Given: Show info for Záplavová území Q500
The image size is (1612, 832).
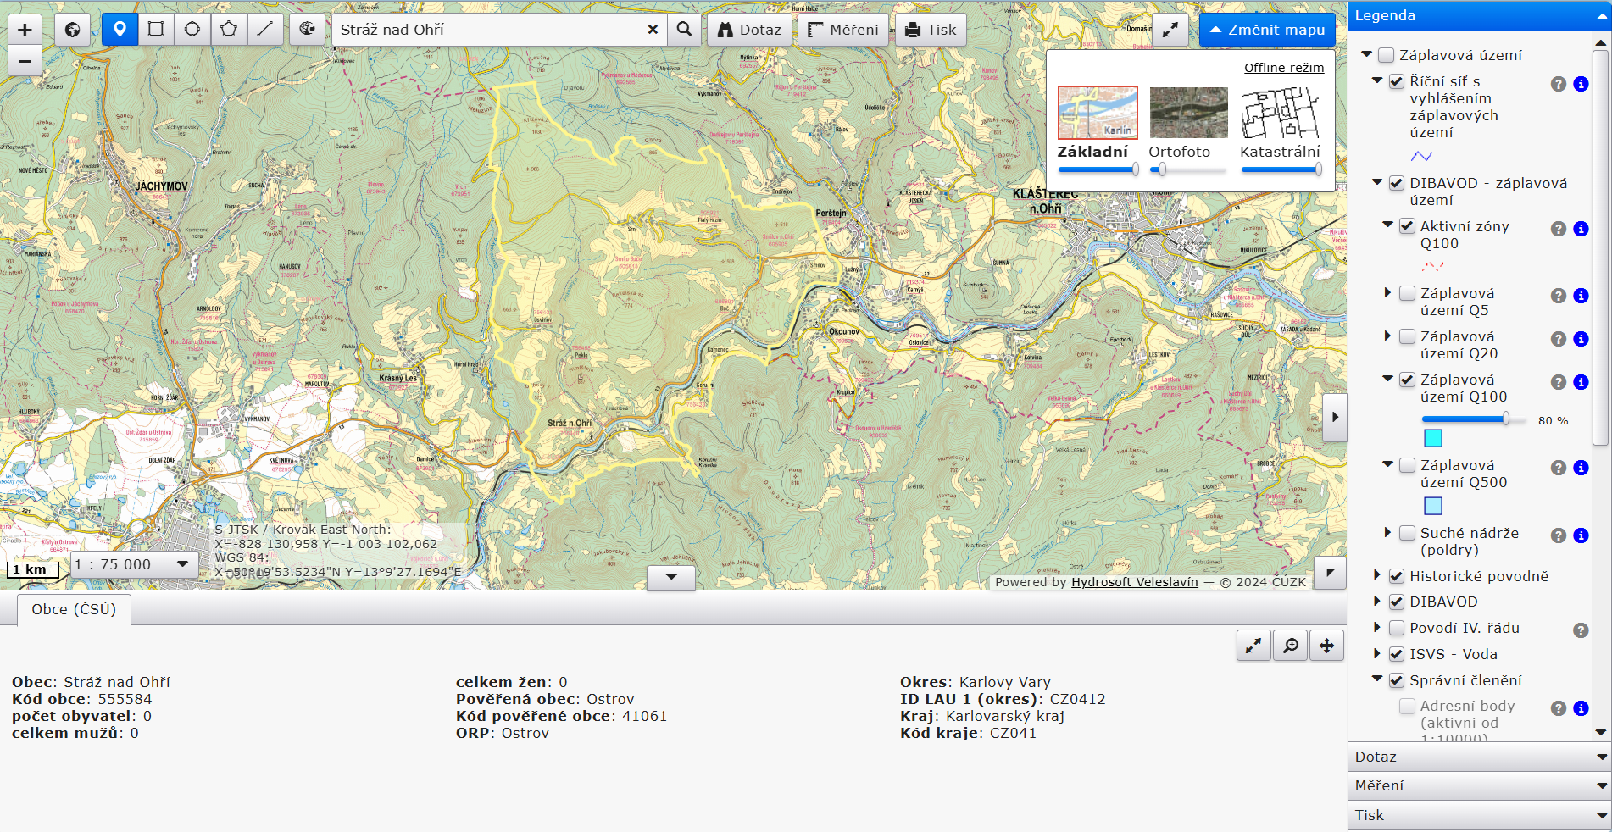Looking at the screenshot, I should (1581, 468).
